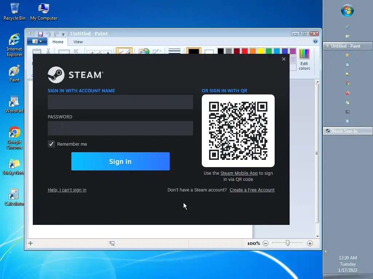Click the zoom in plus button in Paint
373x279 pixels.
310,243
